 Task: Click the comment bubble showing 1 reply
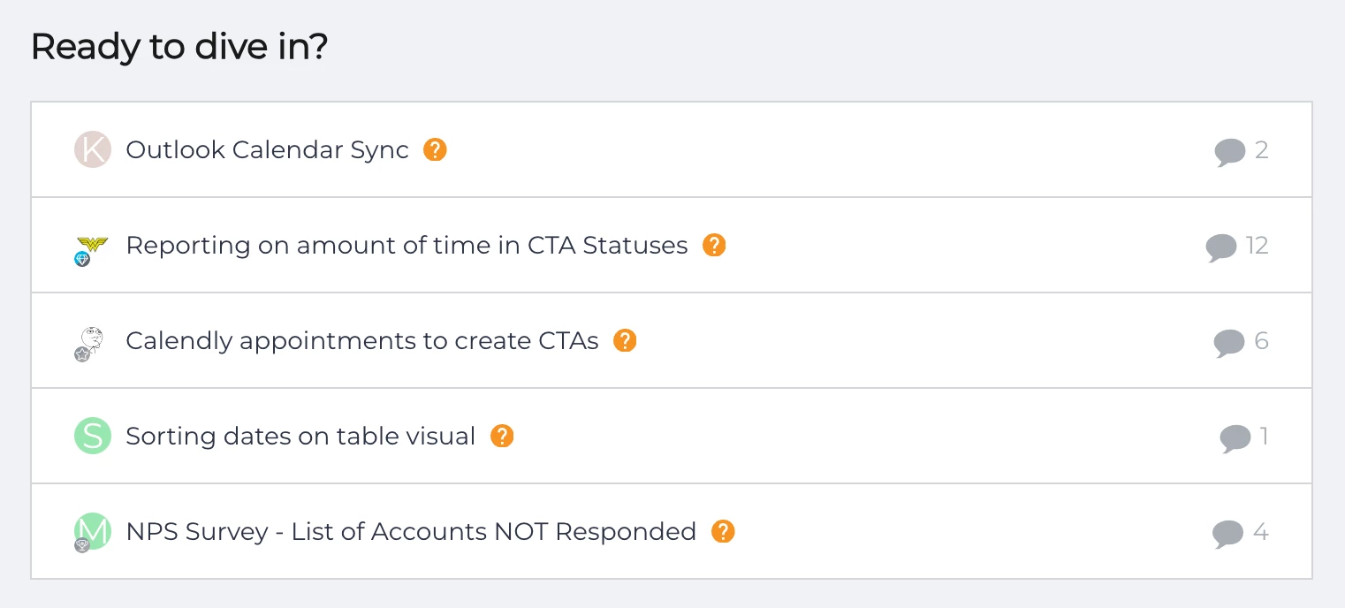1235,438
